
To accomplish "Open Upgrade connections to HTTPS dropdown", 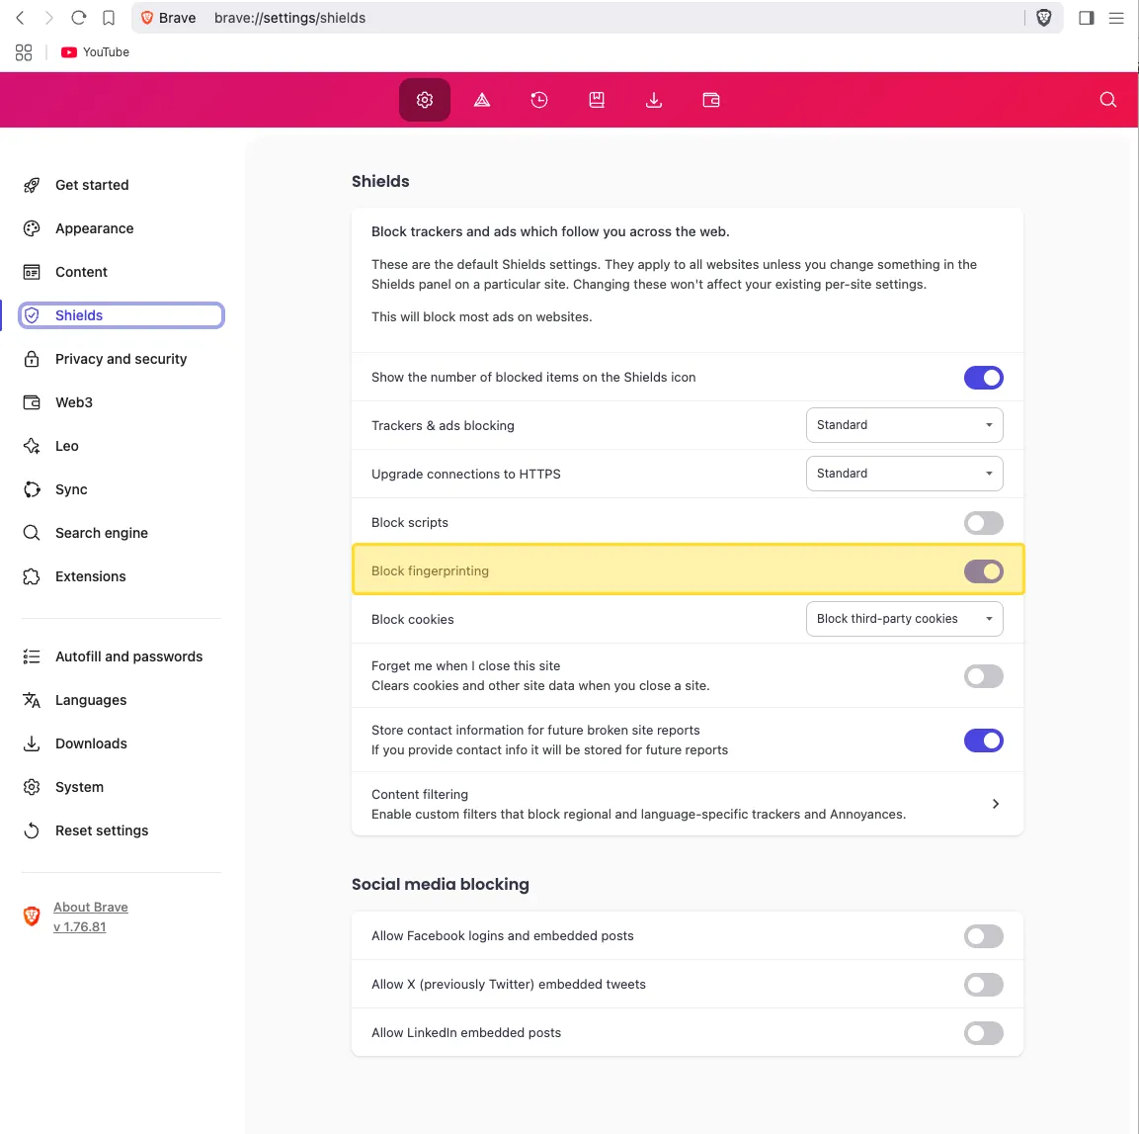I will (904, 474).
